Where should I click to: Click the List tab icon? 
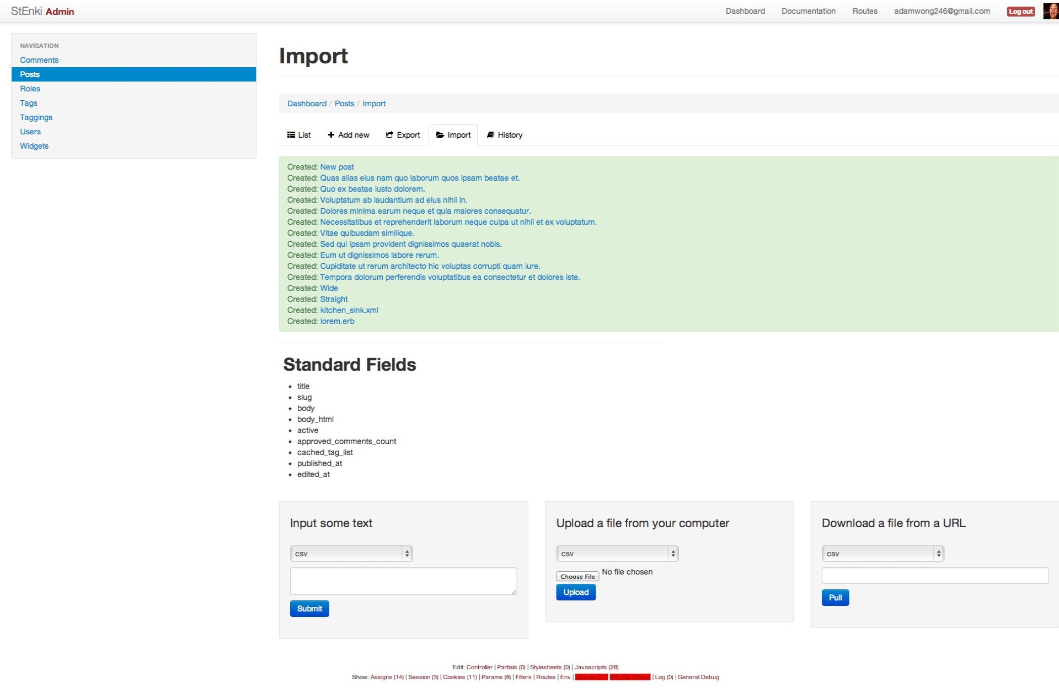click(x=291, y=135)
